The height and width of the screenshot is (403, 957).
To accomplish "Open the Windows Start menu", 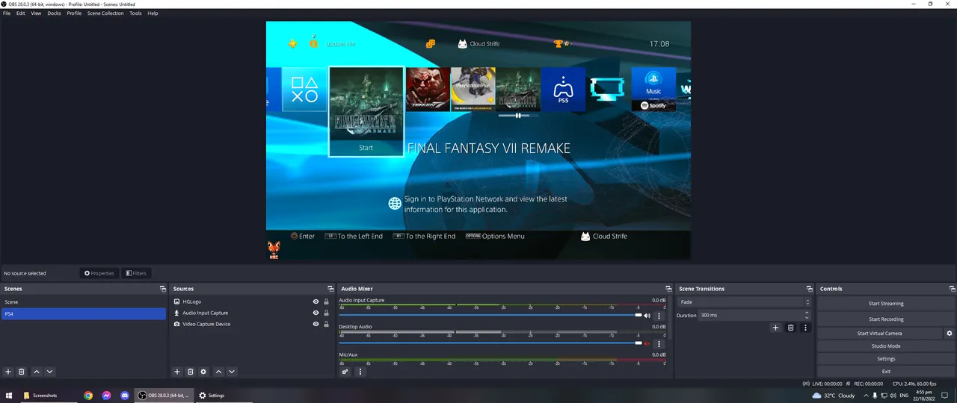I will [x=10, y=396].
